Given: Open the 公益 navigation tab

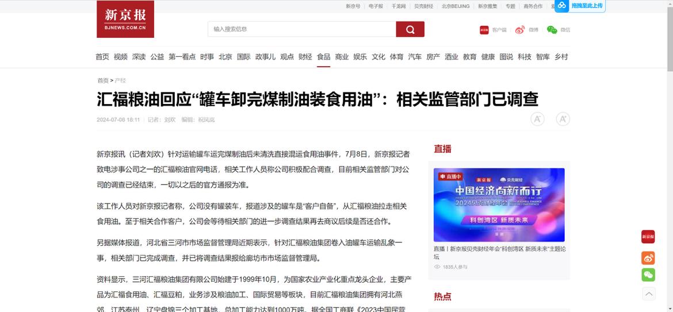Looking at the screenshot, I should 157,56.
